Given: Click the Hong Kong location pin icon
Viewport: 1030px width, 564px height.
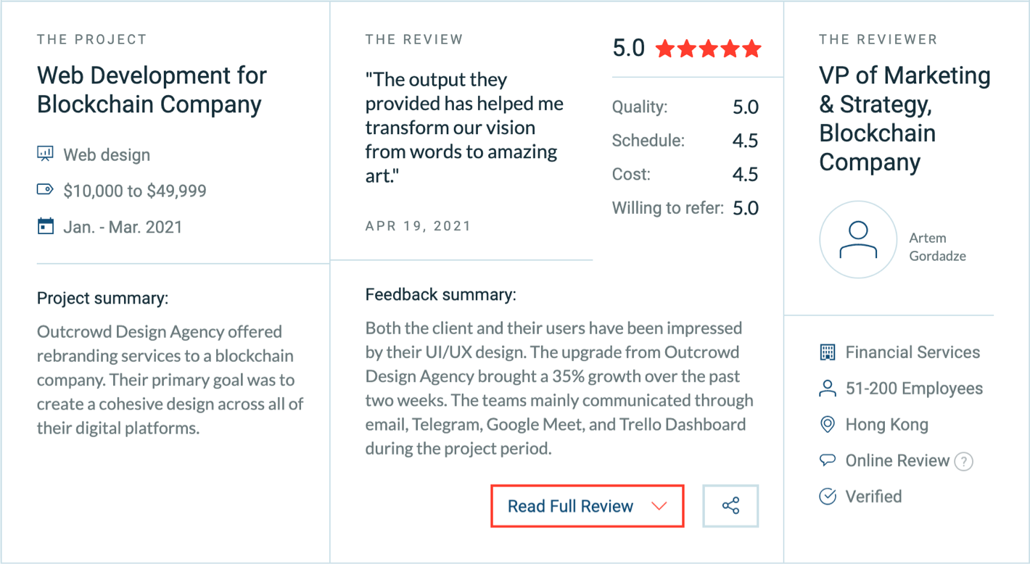Looking at the screenshot, I should (828, 424).
